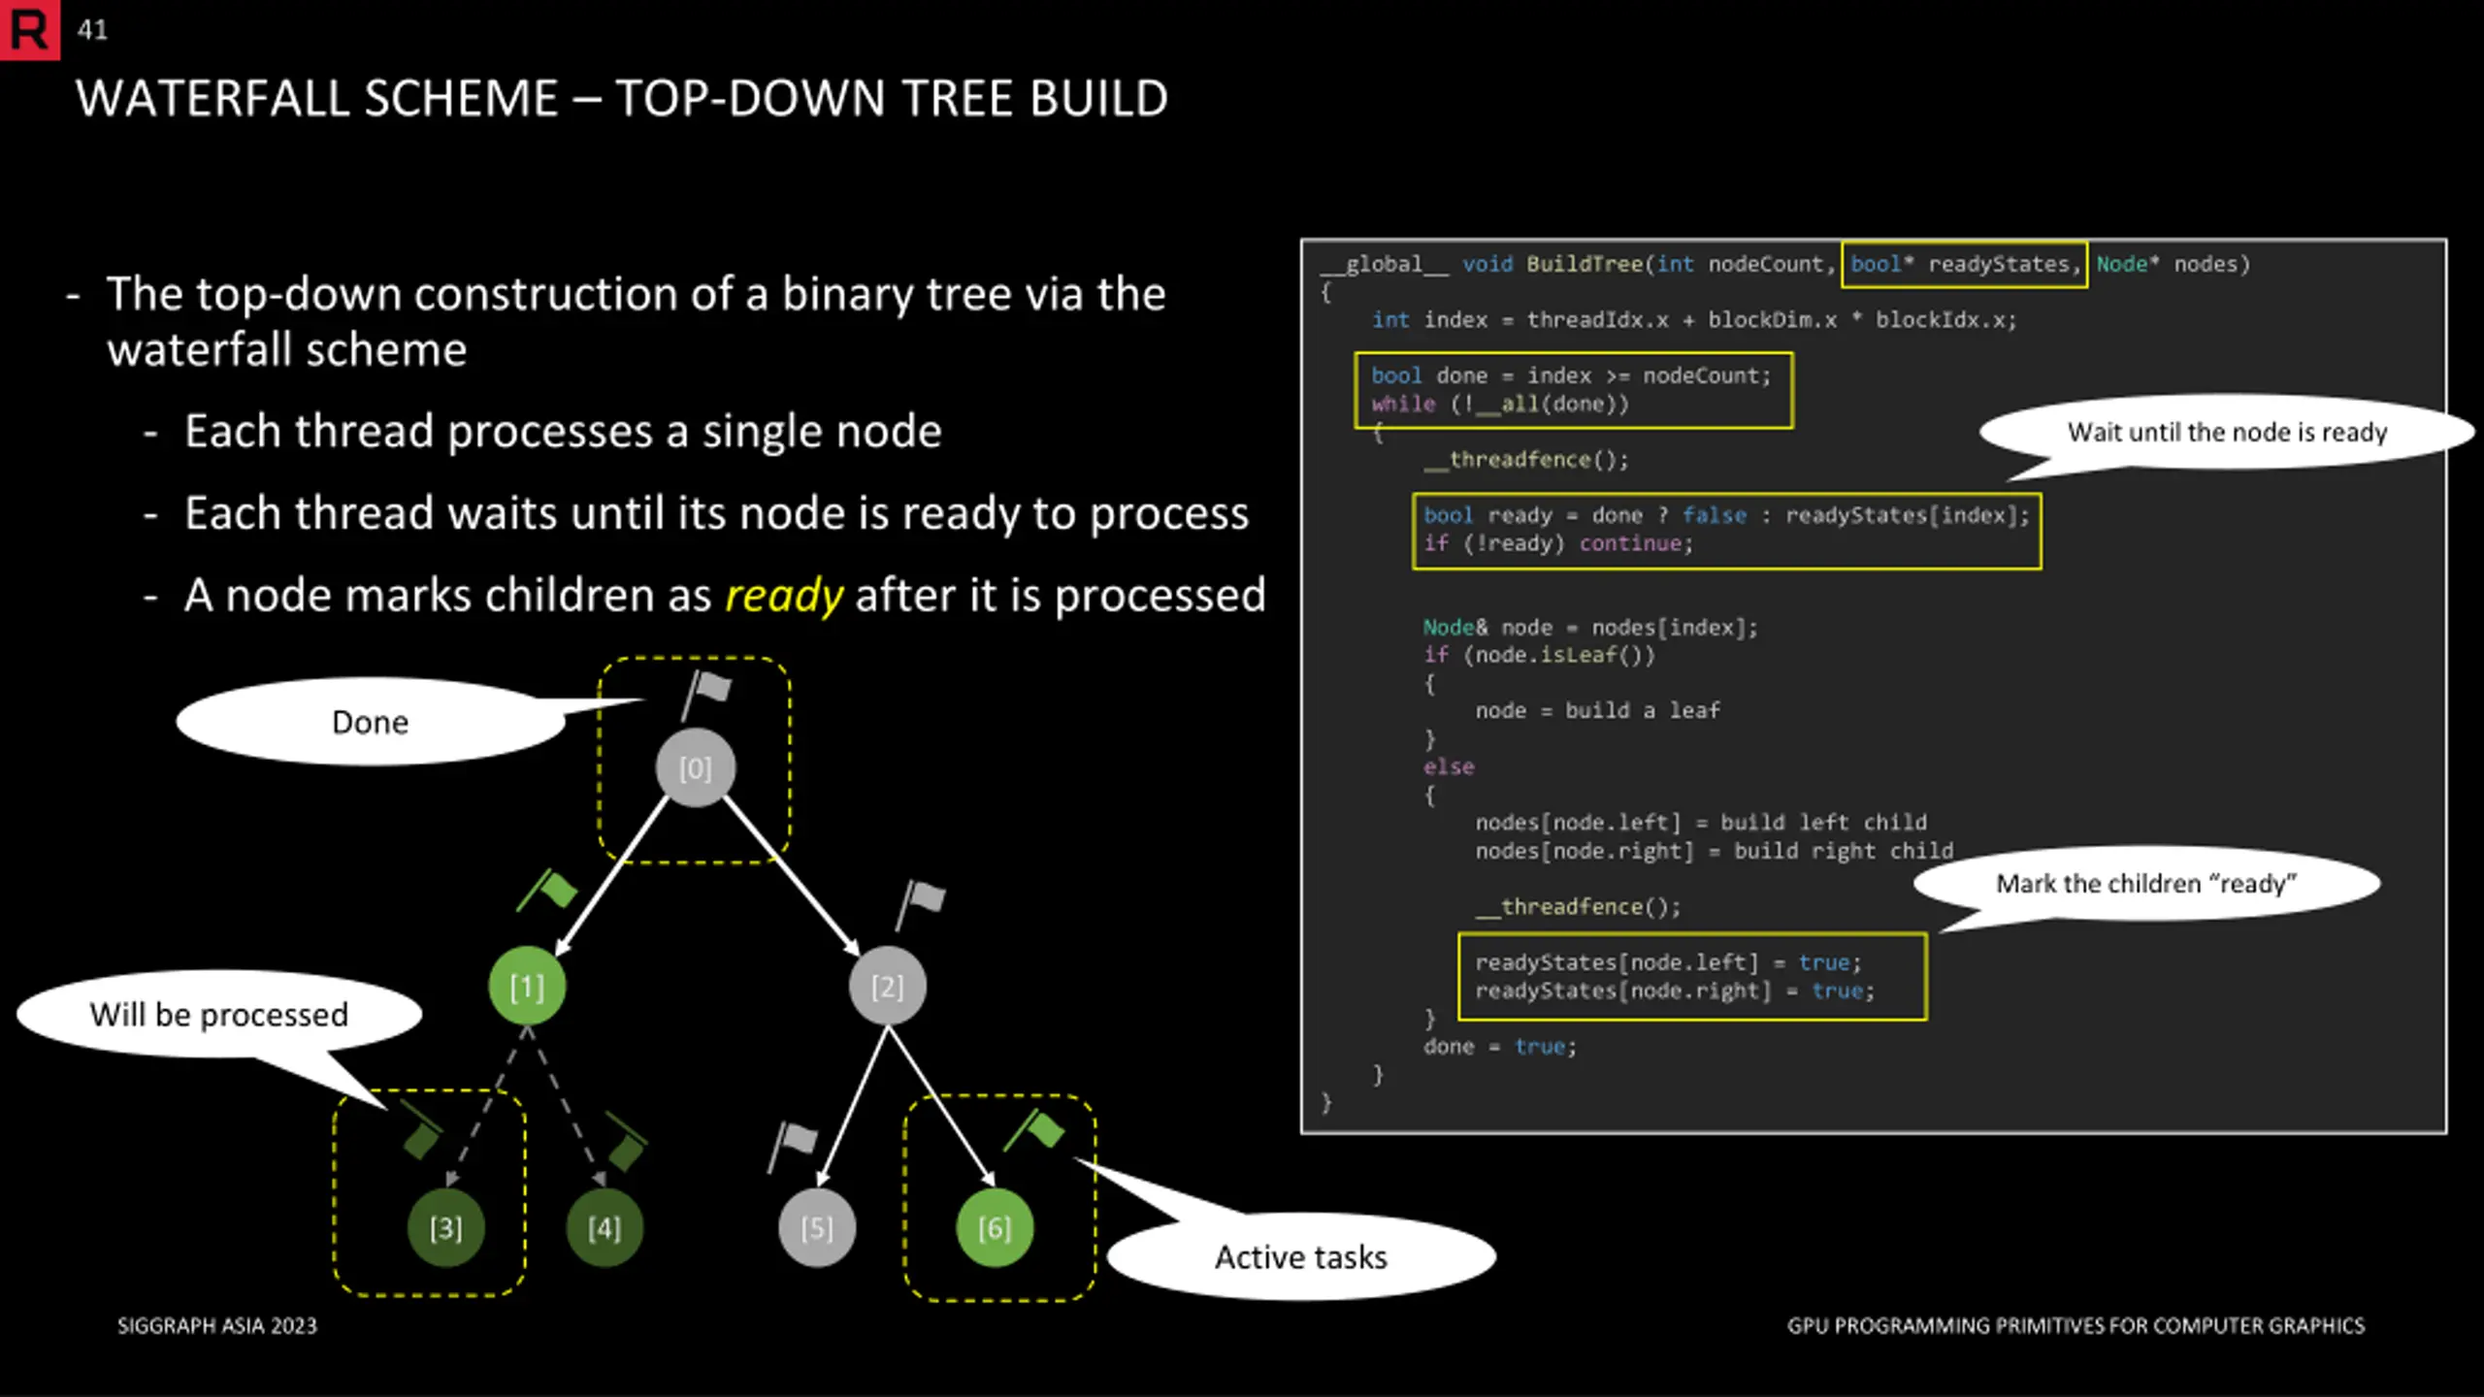
Task: Click code line "readyStates[node.right] = true;"
Action: point(1675,991)
